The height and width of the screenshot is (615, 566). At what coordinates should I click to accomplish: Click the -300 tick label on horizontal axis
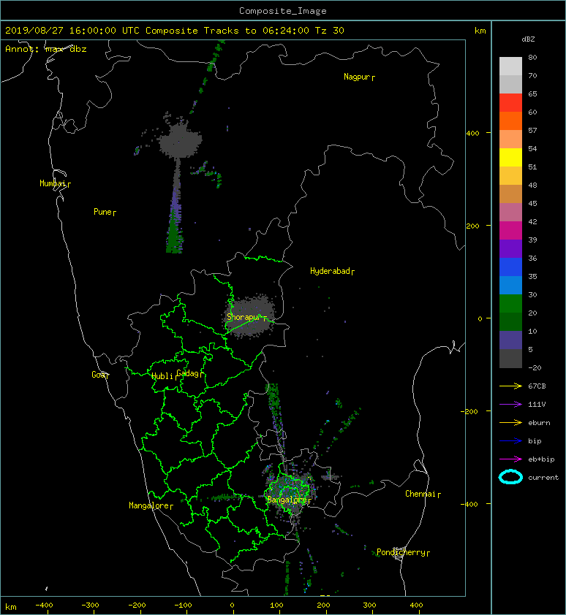point(90,606)
